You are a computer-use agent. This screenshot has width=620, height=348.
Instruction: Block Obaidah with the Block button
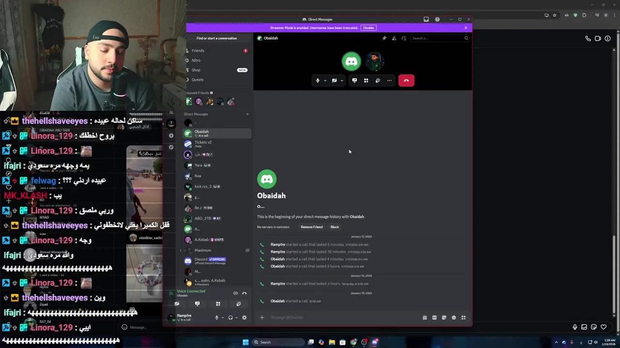pos(335,227)
